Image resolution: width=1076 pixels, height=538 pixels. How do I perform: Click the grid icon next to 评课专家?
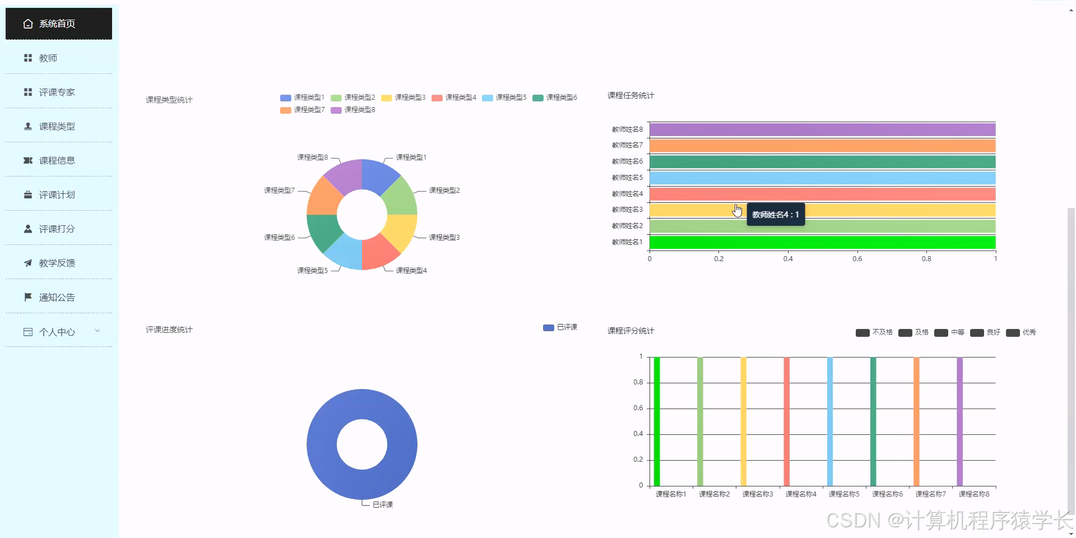pyautogui.click(x=28, y=92)
